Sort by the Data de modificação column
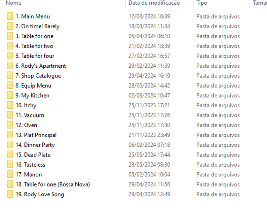Screen dimensions: 267x208 coord(154,3)
